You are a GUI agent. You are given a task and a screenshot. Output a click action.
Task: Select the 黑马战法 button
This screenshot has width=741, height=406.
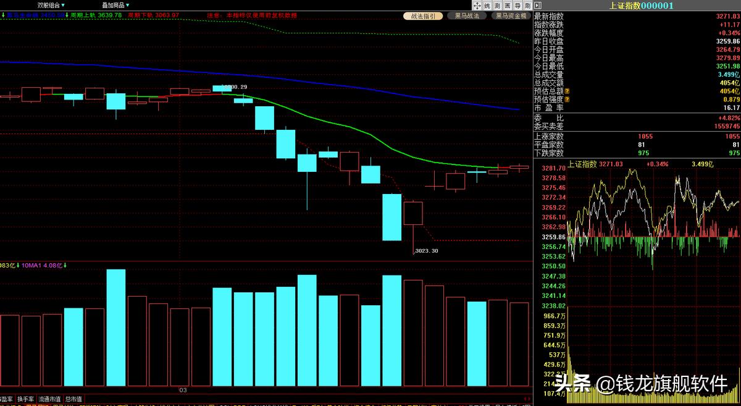(x=466, y=15)
